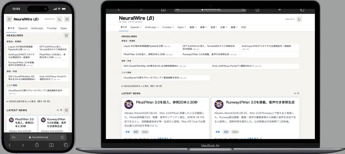345x154 pixels.
Task: Open the tabs overview in phone Safari
Action: click(66, 145)
